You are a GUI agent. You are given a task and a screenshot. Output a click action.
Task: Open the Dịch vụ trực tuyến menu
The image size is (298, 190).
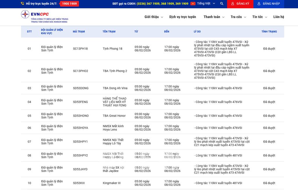(182, 17)
